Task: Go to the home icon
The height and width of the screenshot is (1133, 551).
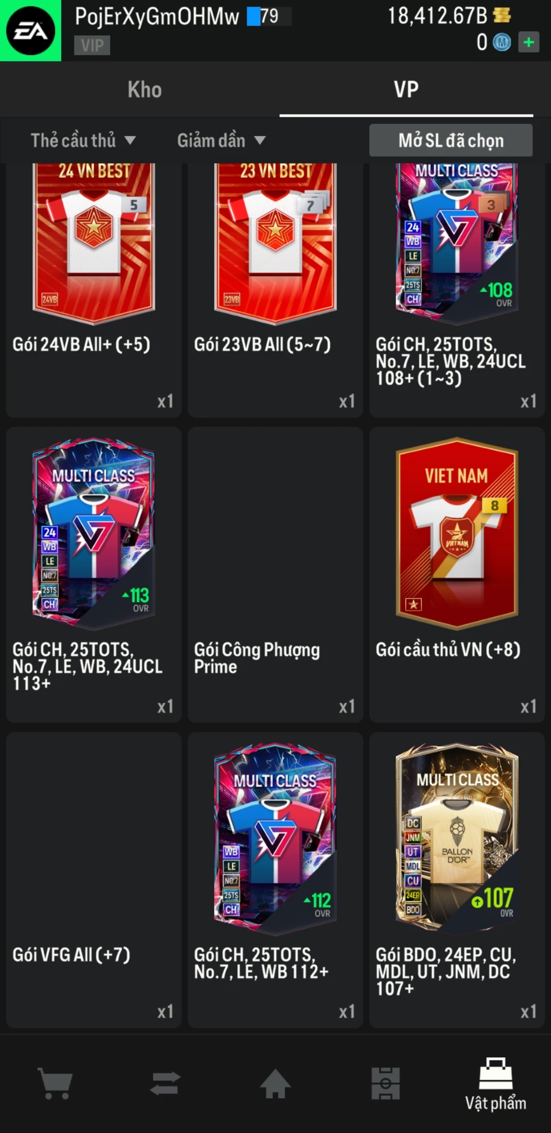Action: pyautogui.click(x=275, y=1083)
